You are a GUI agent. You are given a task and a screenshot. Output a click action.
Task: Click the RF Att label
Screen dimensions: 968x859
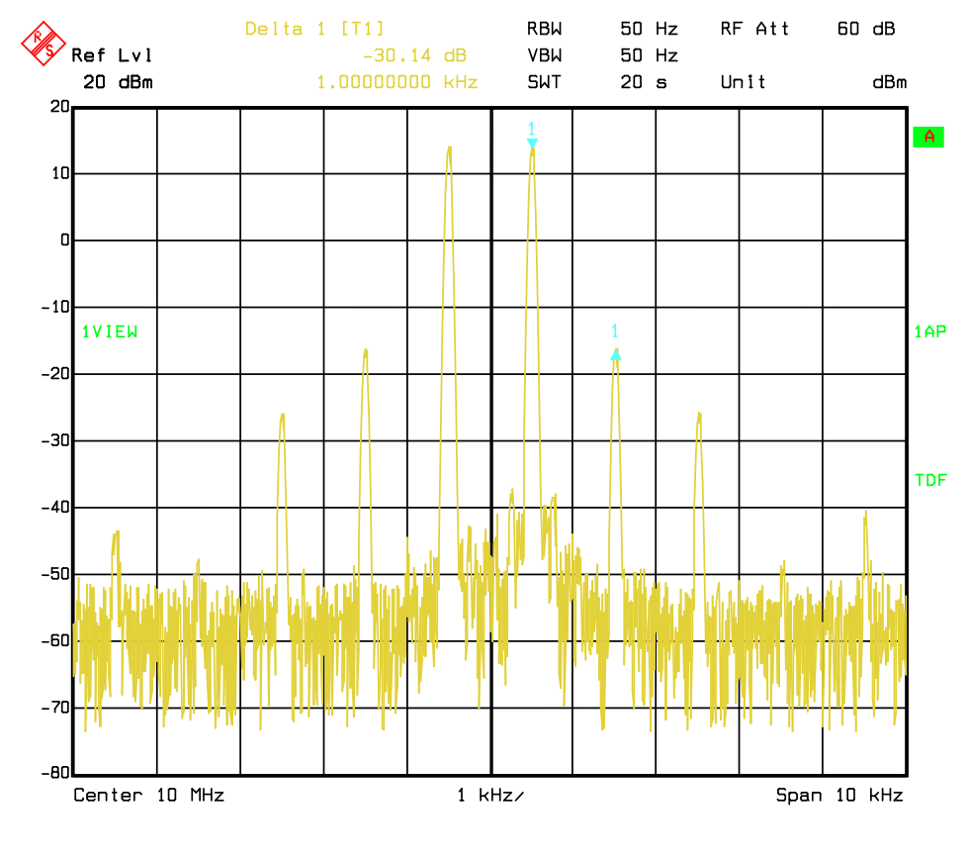tap(755, 29)
